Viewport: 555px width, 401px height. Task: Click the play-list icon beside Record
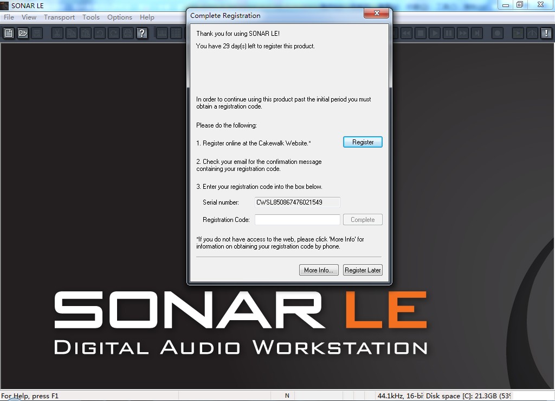tap(518, 33)
